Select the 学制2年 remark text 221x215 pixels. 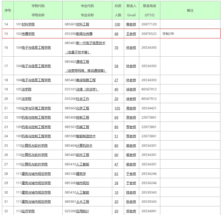tap(168, 34)
